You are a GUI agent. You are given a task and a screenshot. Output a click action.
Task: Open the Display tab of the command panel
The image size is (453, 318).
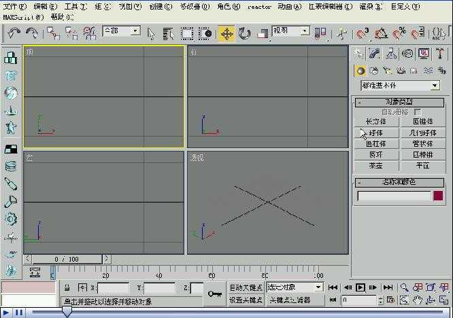pos(424,54)
